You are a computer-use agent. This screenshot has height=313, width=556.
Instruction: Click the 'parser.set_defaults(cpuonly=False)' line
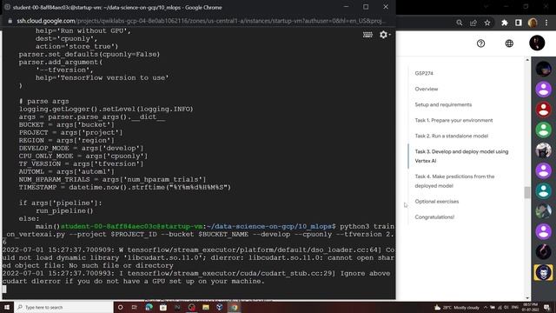(x=89, y=54)
